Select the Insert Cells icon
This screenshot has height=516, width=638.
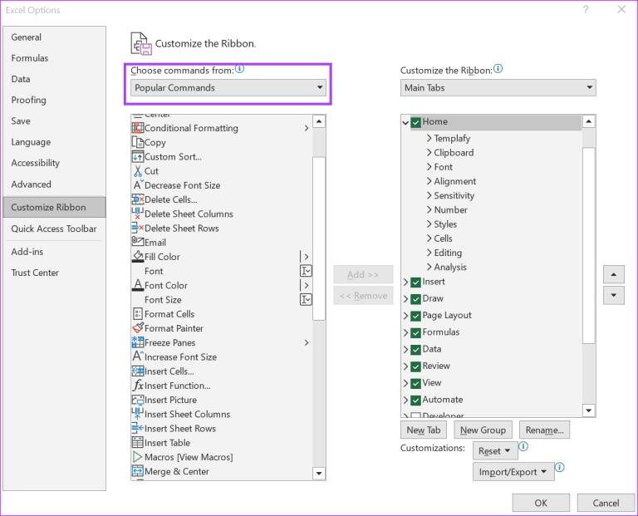(138, 371)
